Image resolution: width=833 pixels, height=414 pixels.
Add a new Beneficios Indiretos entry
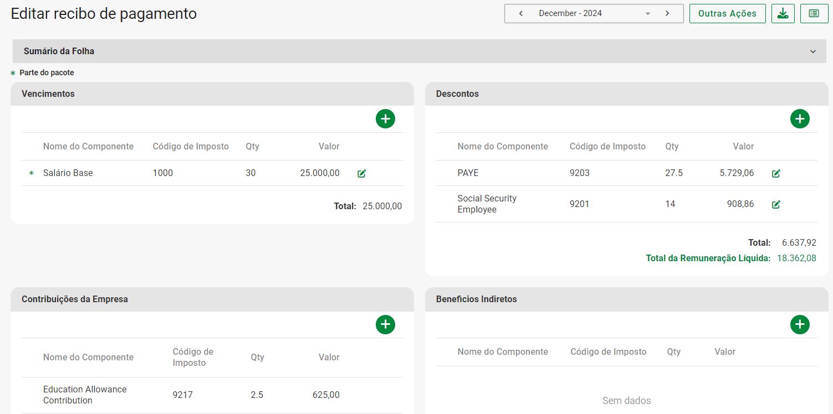[x=800, y=324]
